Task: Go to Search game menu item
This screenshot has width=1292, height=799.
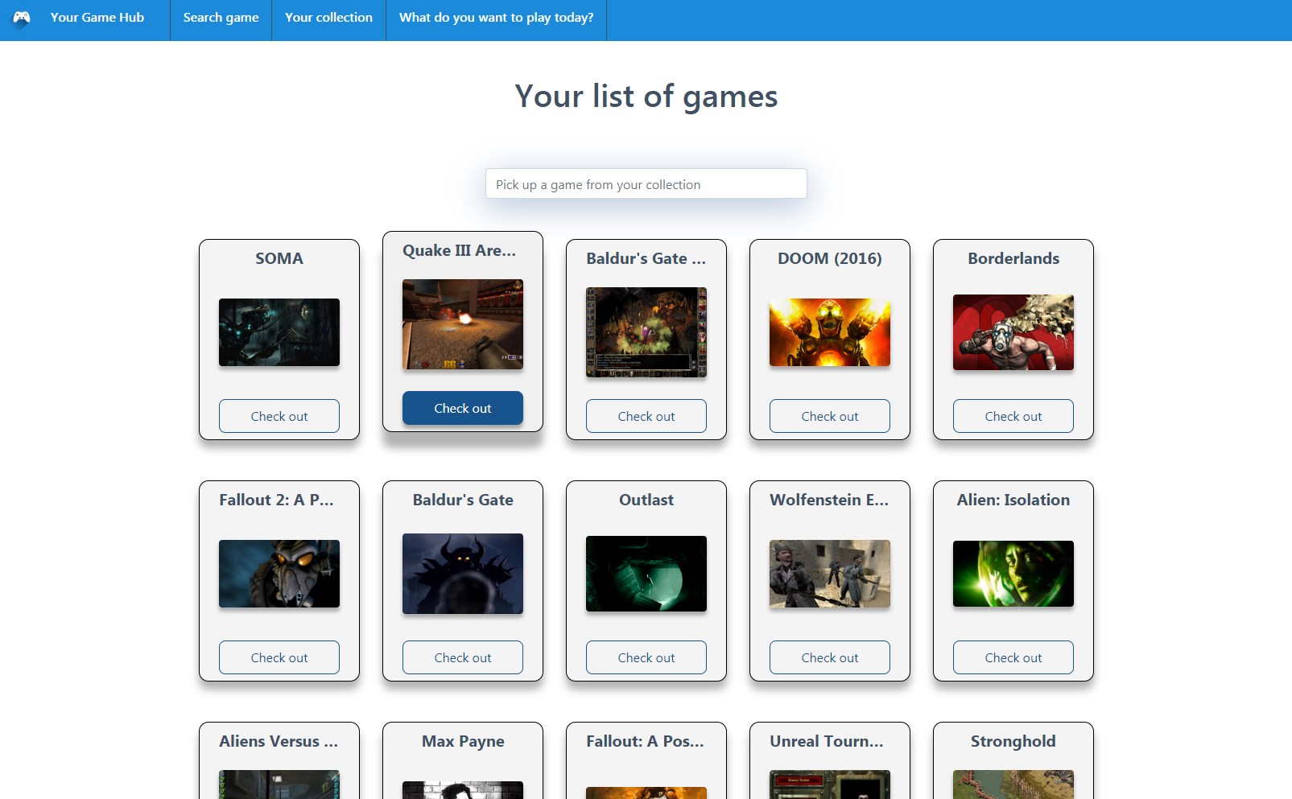Action: [221, 18]
